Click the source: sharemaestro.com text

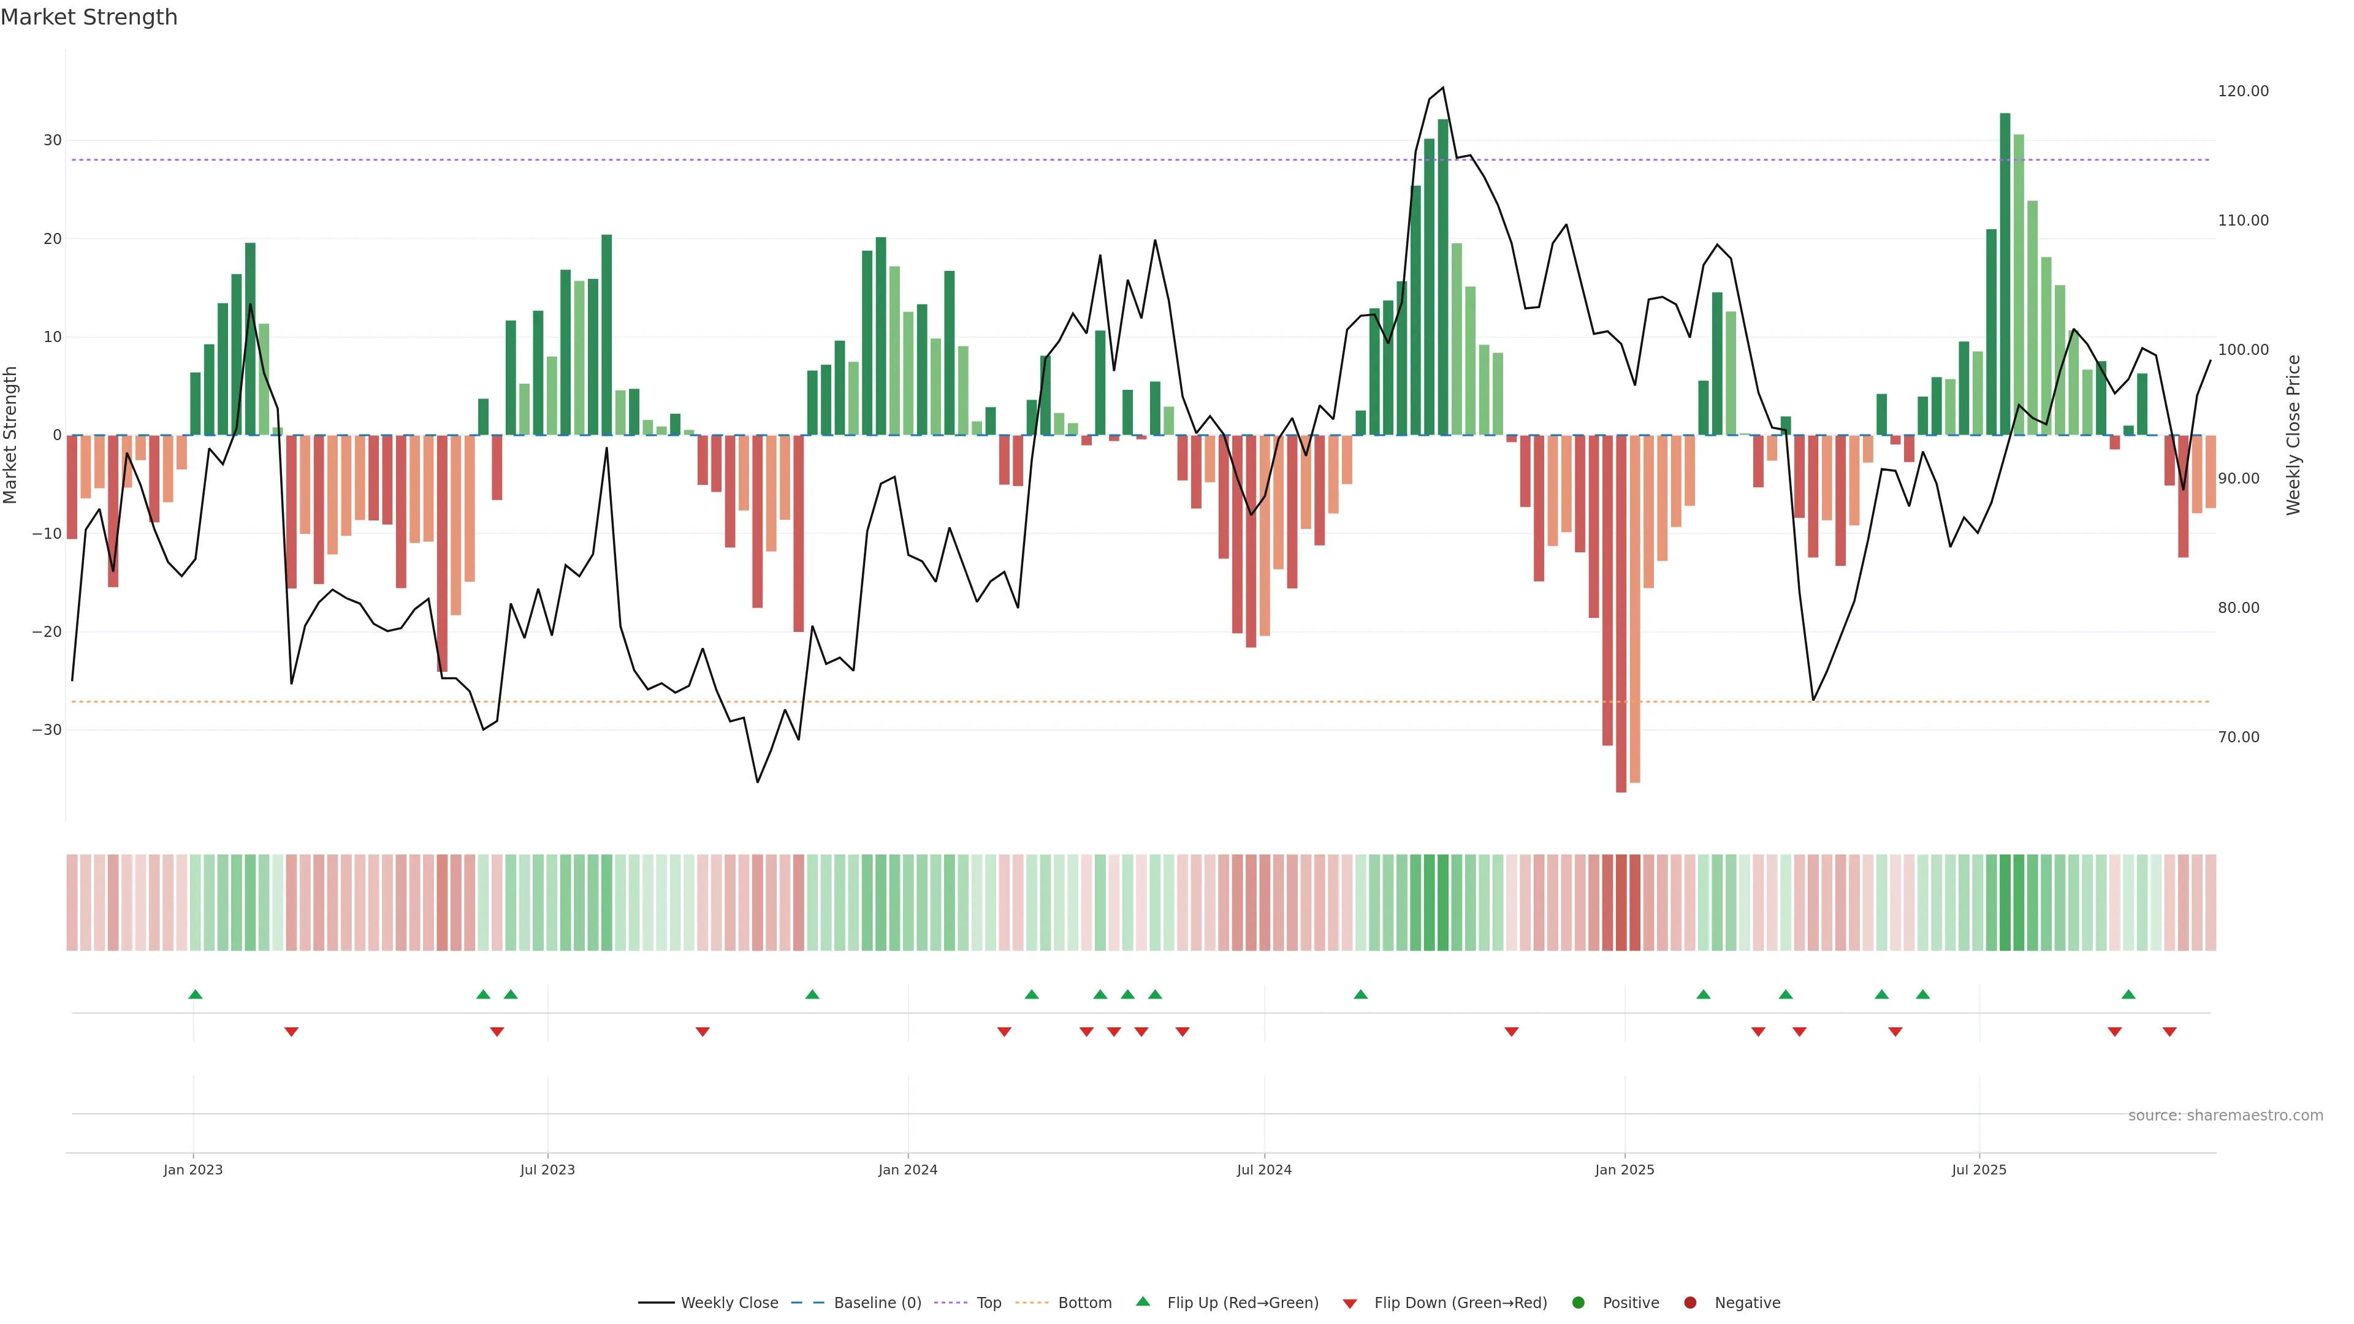2225,1116
